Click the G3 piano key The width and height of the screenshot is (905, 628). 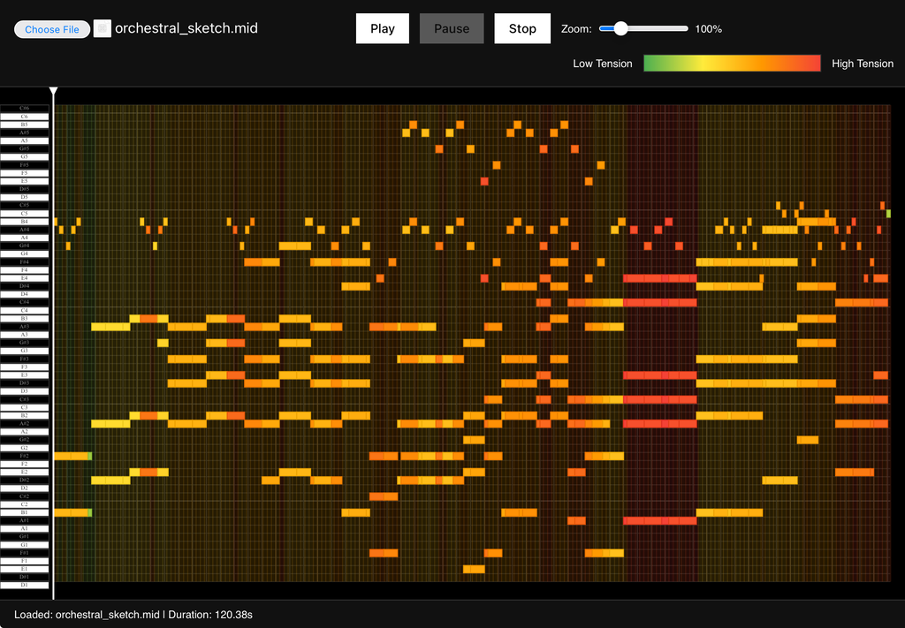(x=24, y=351)
